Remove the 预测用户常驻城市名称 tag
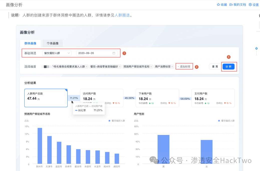Image resolution: width=260 pixels, height=171 pixels. click(x=151, y=67)
